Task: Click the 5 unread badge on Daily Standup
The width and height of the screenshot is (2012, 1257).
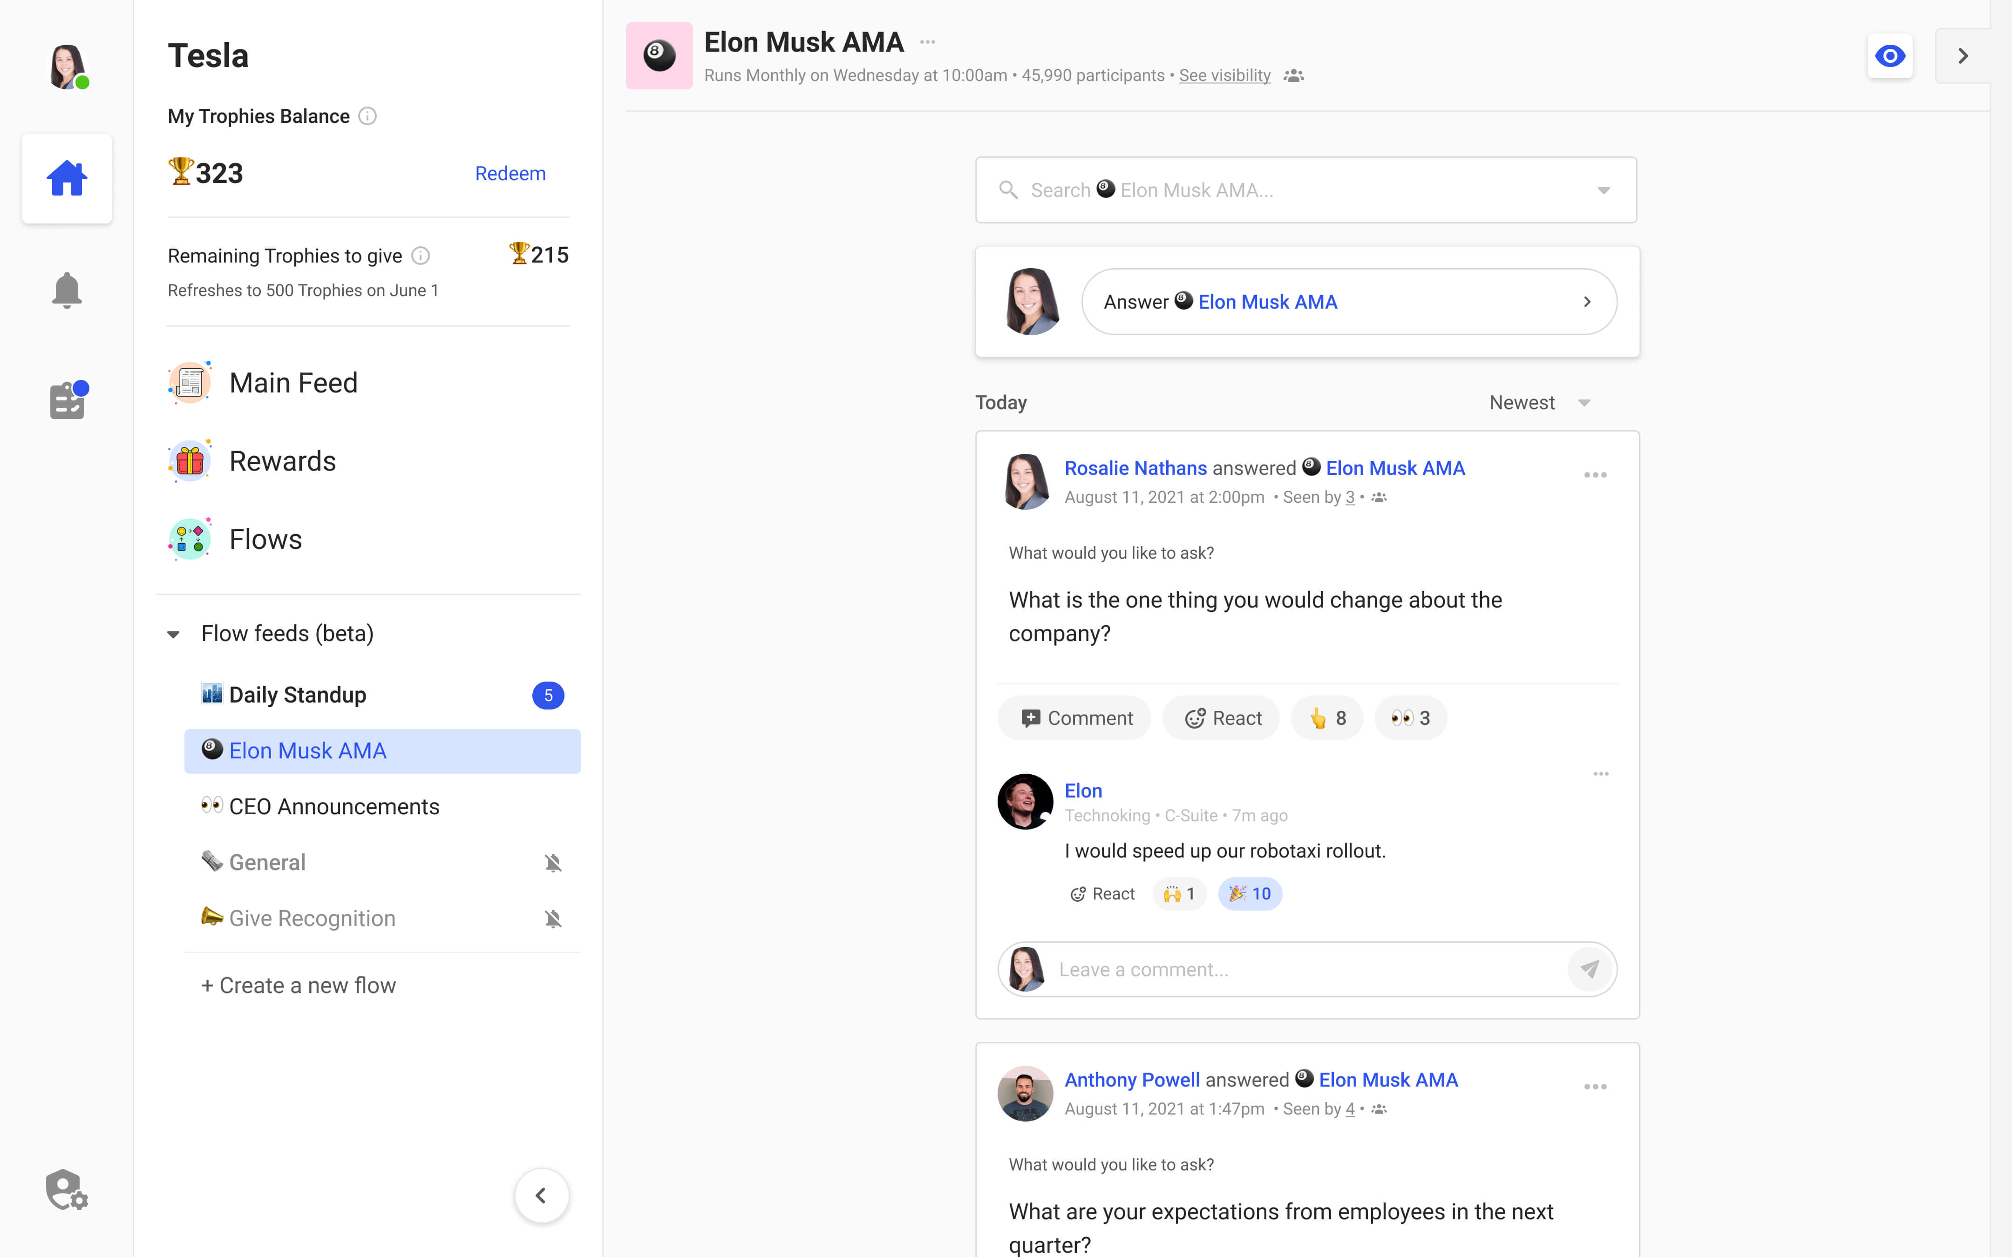Action: (548, 695)
